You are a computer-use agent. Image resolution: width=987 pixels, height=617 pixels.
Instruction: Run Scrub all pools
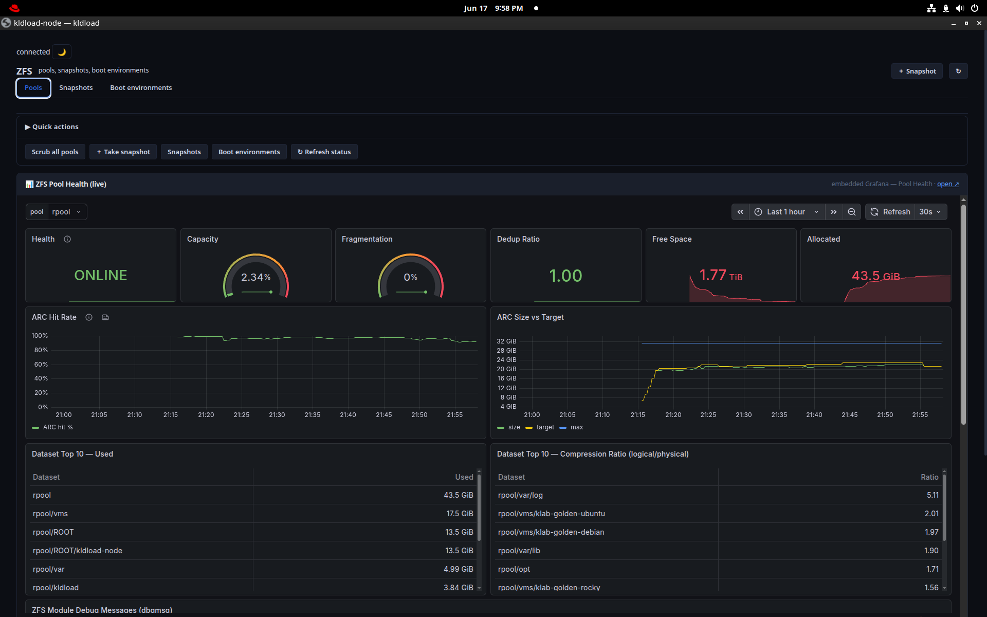point(55,152)
